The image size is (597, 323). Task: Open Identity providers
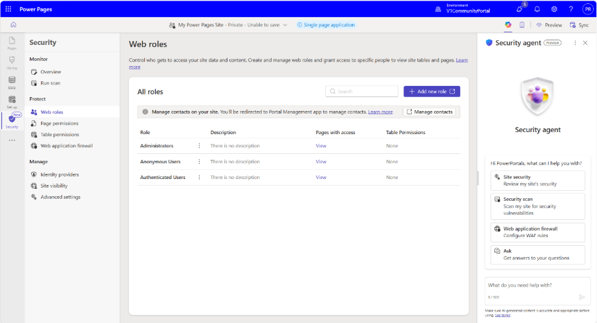(x=60, y=174)
